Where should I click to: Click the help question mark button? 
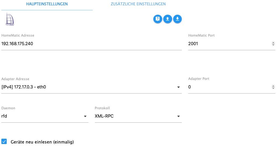(x=158, y=19)
